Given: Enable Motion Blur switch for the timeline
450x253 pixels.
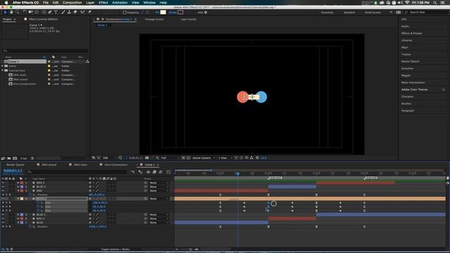Looking at the screenshot, I should pos(160,172).
